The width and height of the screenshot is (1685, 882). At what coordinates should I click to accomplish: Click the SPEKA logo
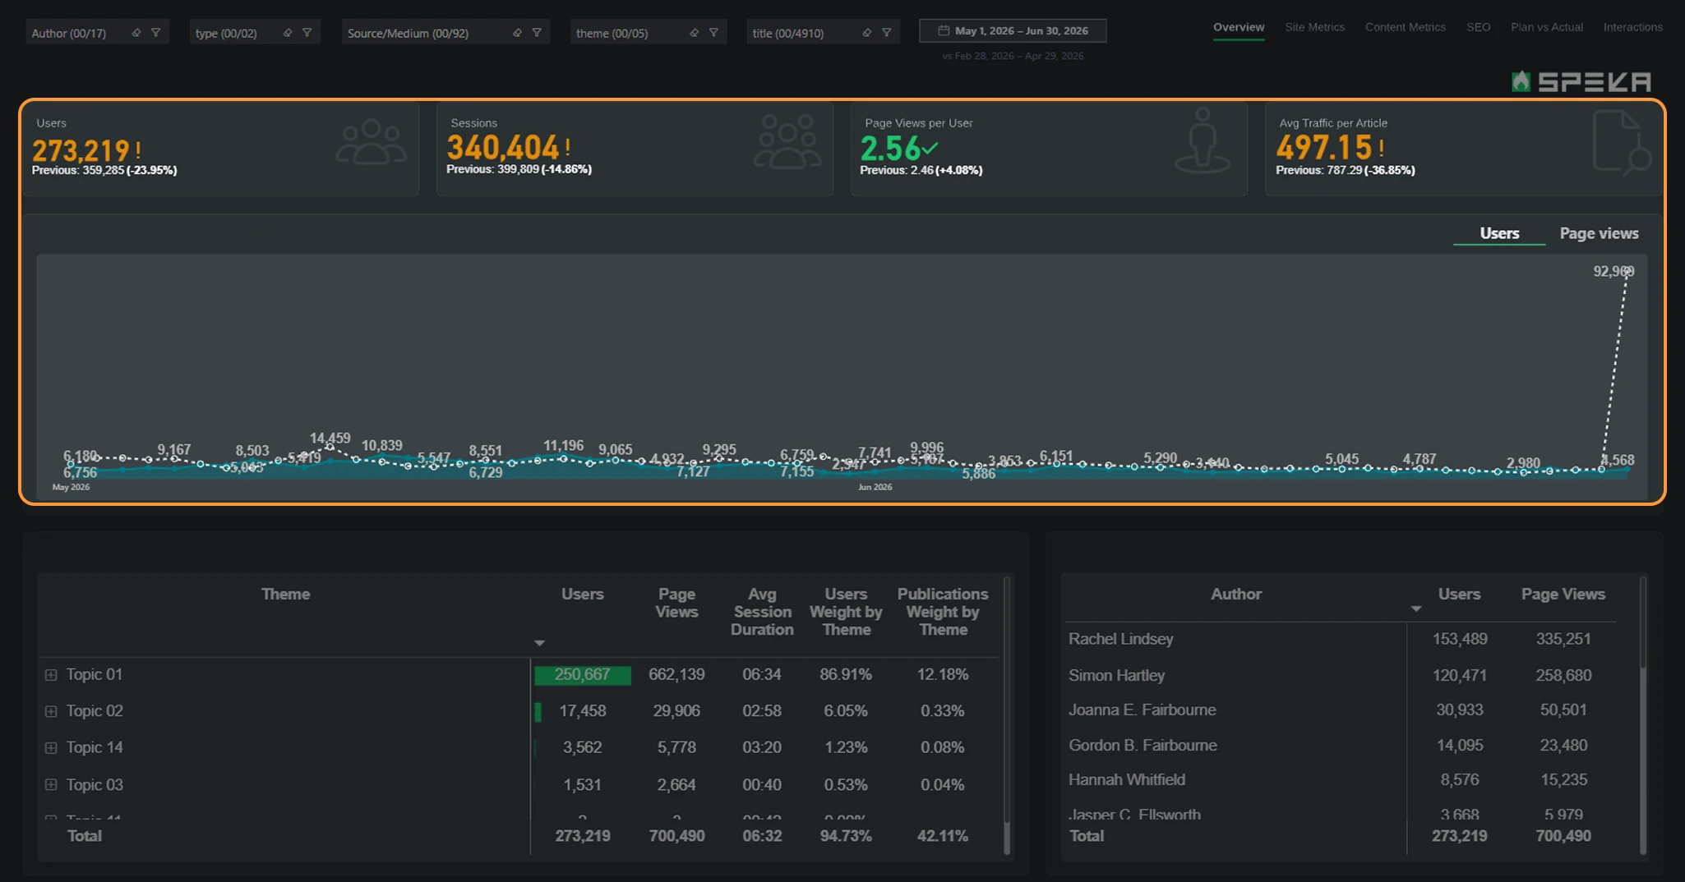click(x=1581, y=81)
